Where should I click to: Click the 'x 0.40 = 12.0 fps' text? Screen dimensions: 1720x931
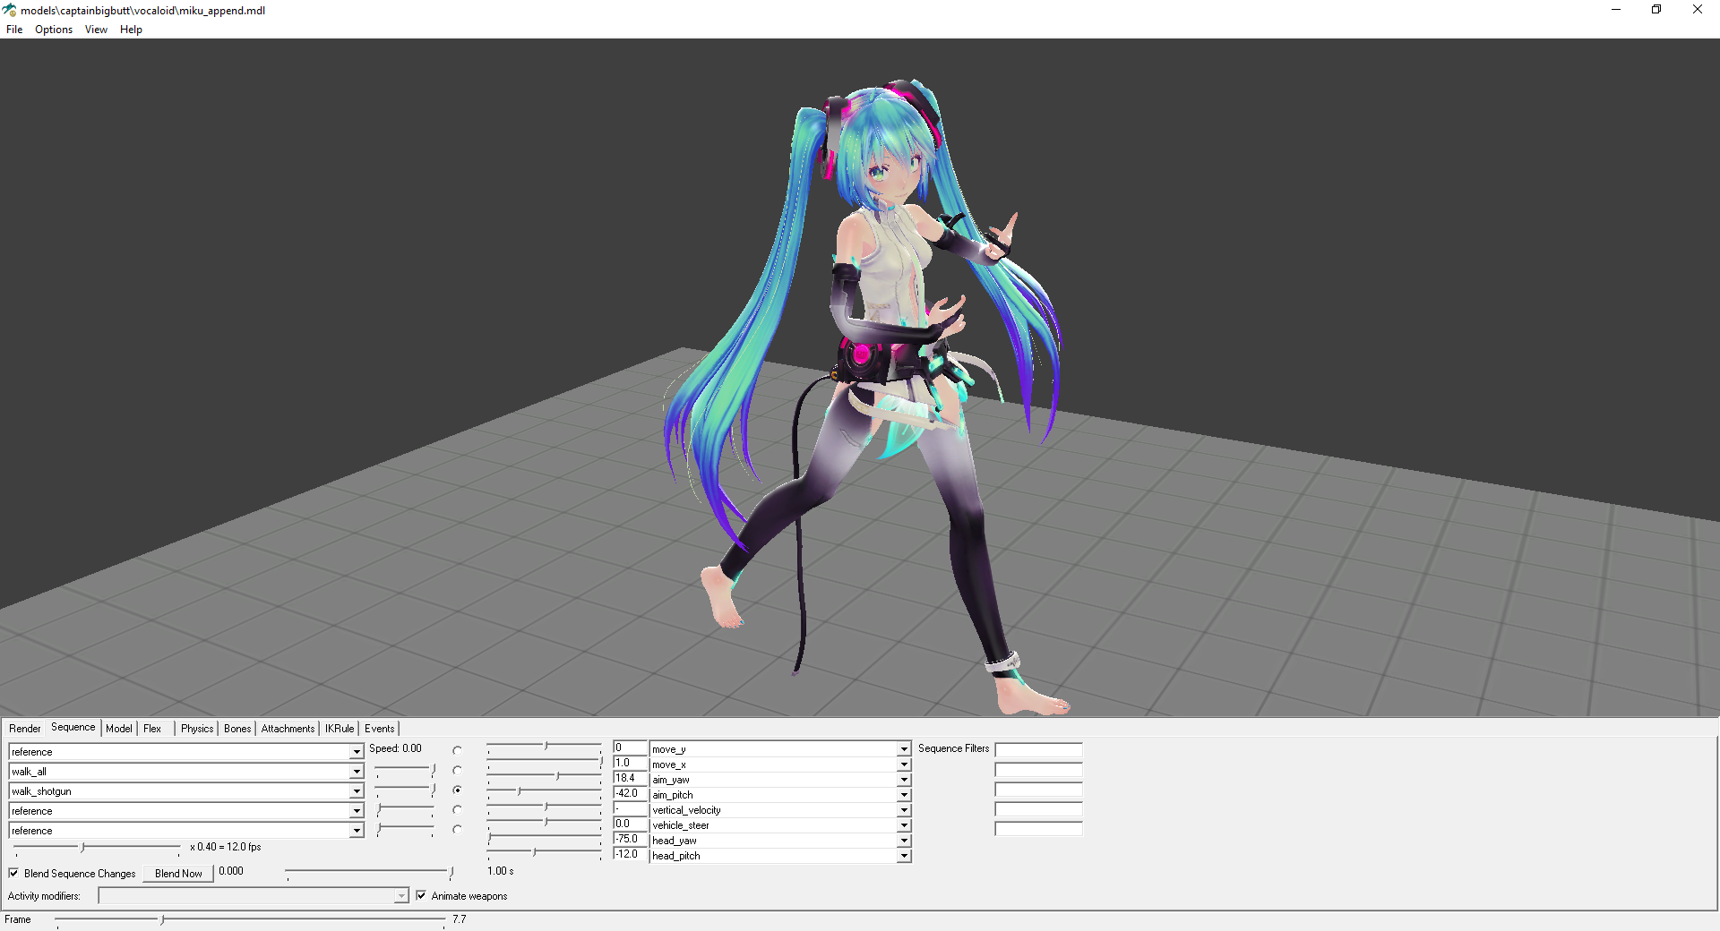(x=226, y=847)
